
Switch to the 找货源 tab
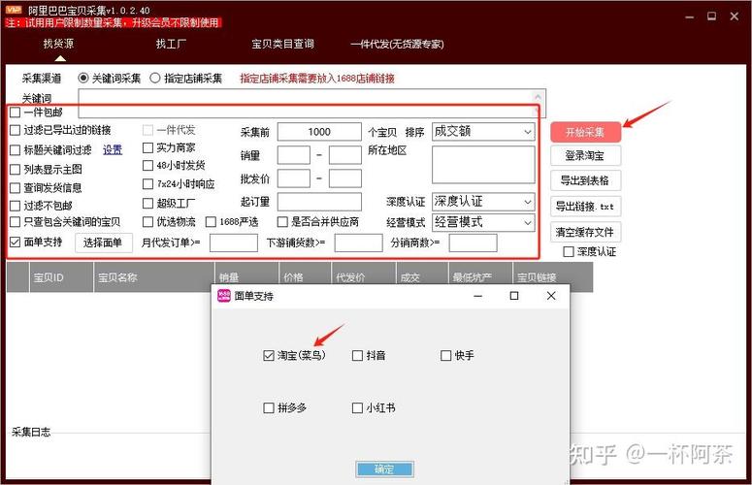click(58, 44)
